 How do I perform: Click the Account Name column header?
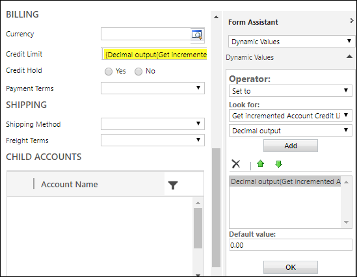(69, 184)
